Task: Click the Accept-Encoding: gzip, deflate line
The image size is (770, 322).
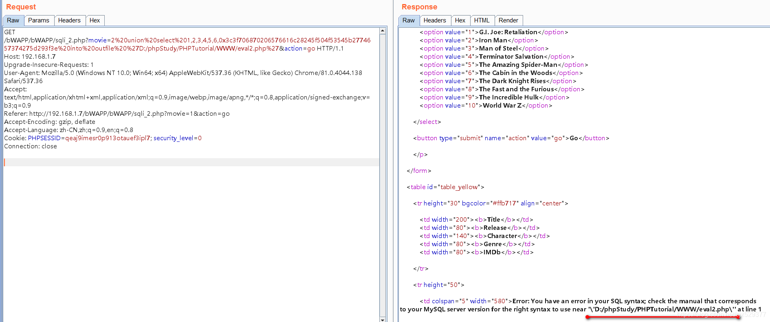Action: pyautogui.click(x=50, y=122)
